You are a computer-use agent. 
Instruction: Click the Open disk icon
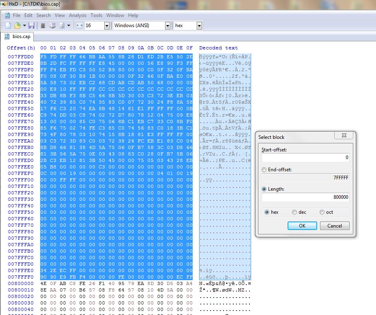pyautogui.click(x=52, y=26)
